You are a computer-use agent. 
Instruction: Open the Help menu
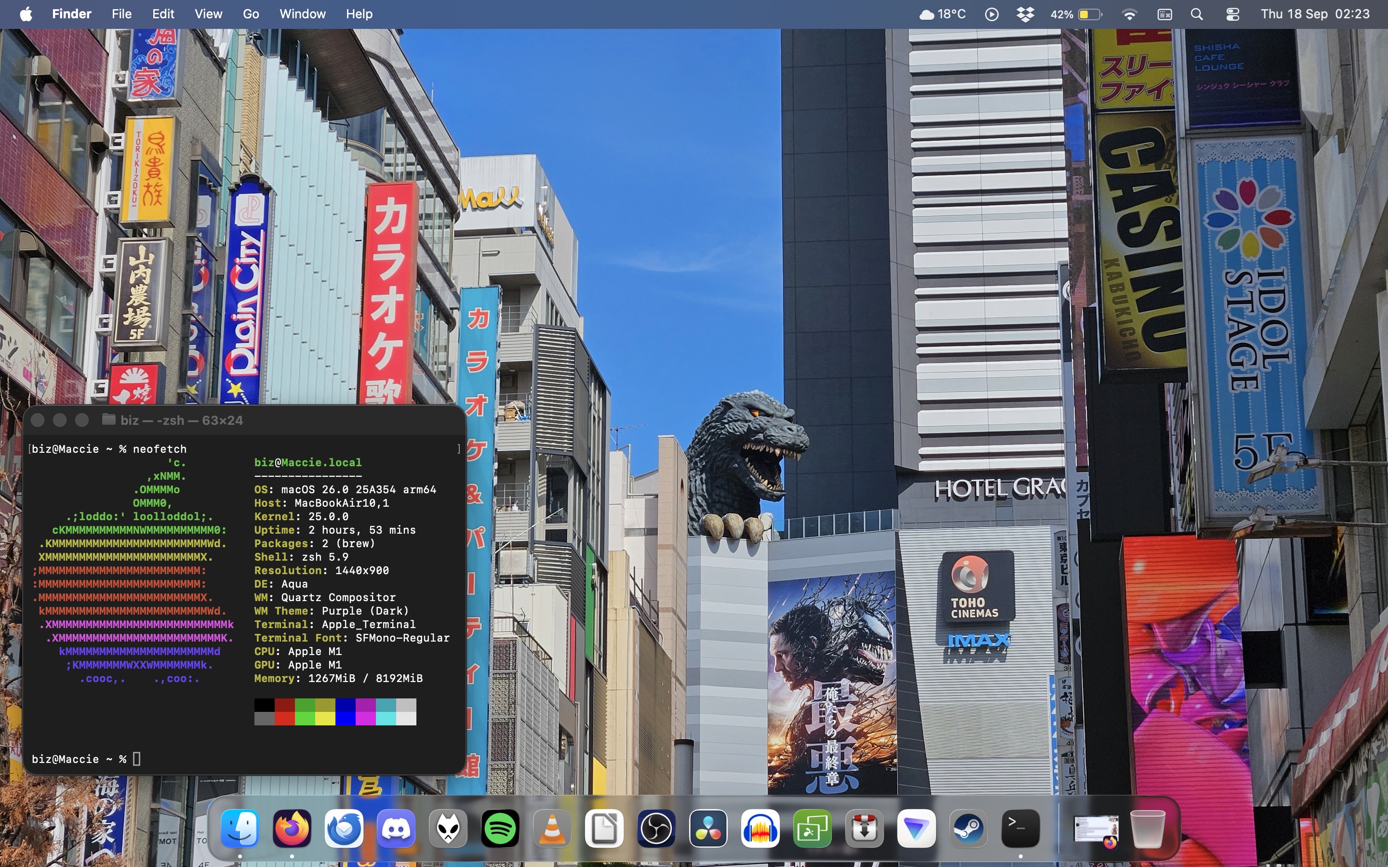(359, 14)
